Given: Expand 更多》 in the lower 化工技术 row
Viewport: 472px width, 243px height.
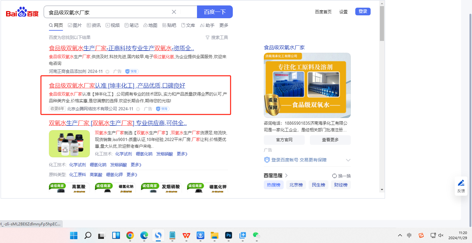Looking at the screenshot, I should click(x=136, y=165).
